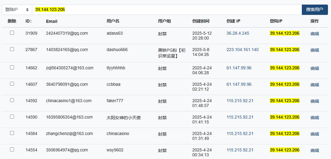Open 编辑 for user wsy9602
Viewport: 331px width, 159px height.
[x=315, y=150]
